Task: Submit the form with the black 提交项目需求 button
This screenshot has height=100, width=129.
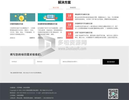Action: [x=111, y=62]
